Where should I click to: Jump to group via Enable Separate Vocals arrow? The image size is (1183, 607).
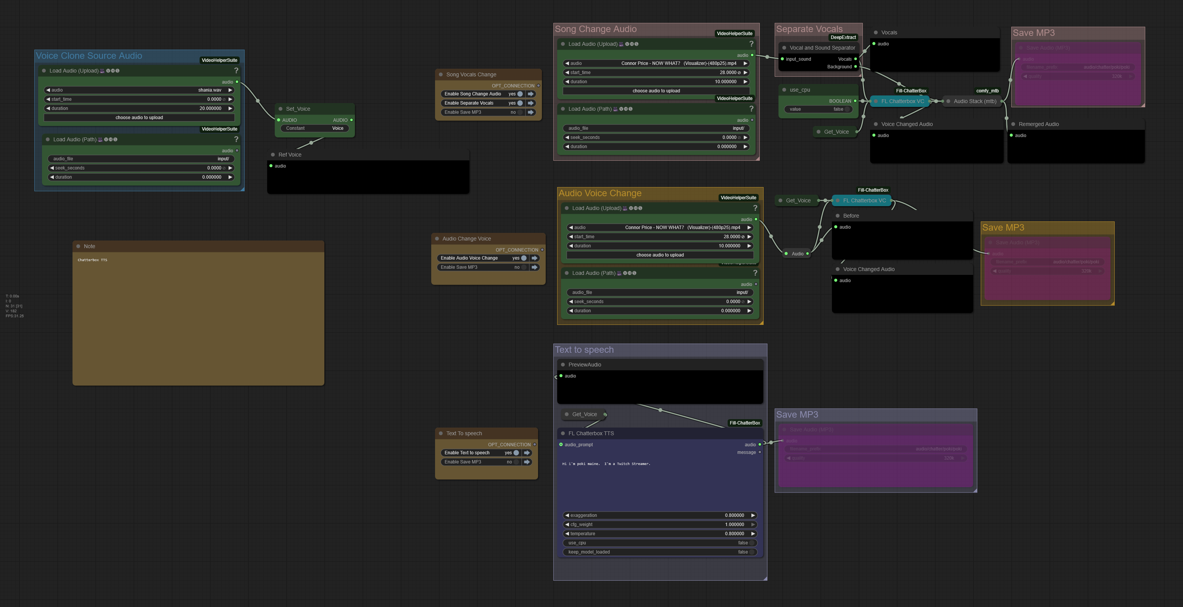[x=531, y=103]
